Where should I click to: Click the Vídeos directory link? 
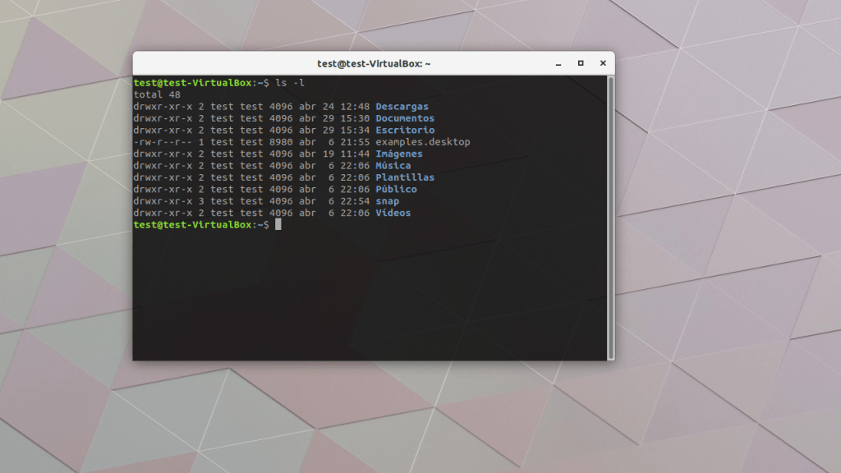(393, 213)
